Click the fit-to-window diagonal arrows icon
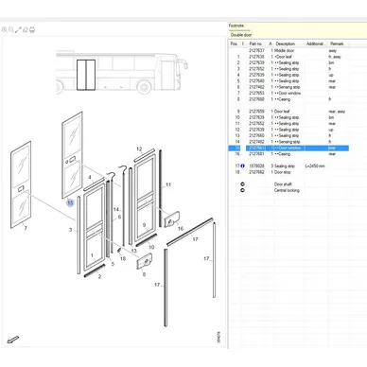Viewport: 367px width, 367px height. tap(18, 30)
